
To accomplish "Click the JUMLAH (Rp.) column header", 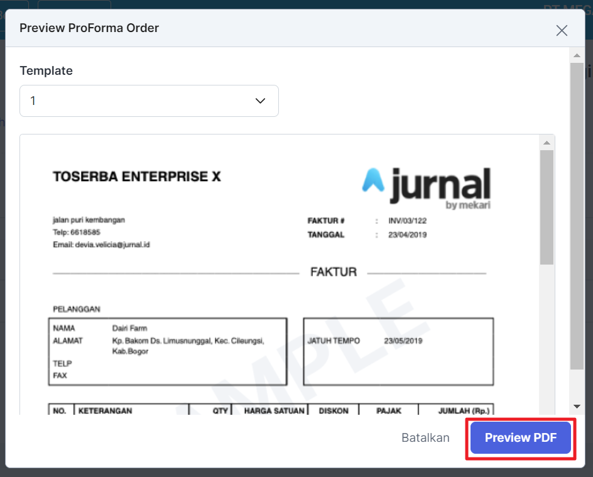I will point(464,411).
